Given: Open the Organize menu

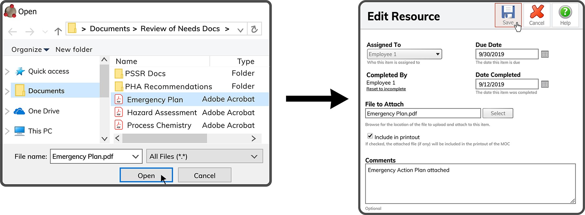Looking at the screenshot, I should pos(30,50).
